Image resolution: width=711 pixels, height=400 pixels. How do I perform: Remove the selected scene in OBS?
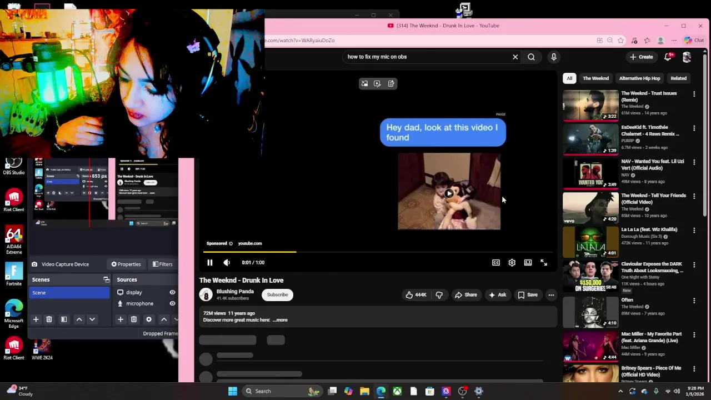(49, 319)
